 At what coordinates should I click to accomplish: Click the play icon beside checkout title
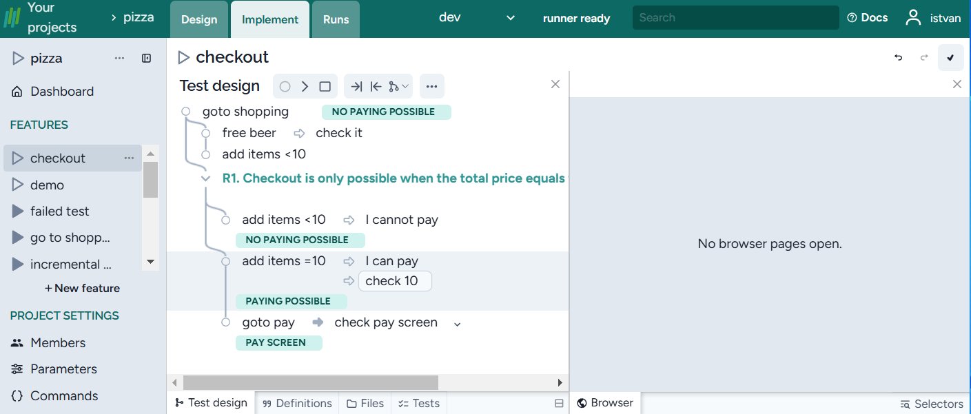pyautogui.click(x=183, y=57)
